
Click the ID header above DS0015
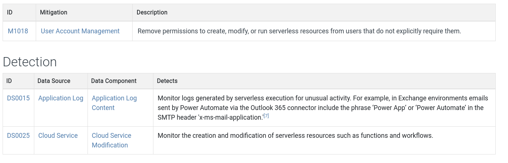(9, 81)
